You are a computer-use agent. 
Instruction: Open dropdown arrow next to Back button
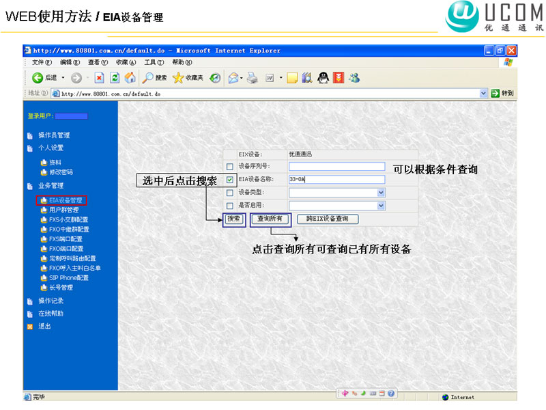click(63, 78)
